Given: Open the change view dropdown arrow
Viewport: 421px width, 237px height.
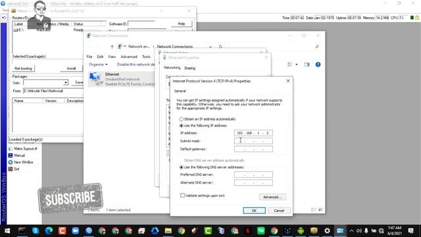Looking at the screenshot, I should point(297,65).
